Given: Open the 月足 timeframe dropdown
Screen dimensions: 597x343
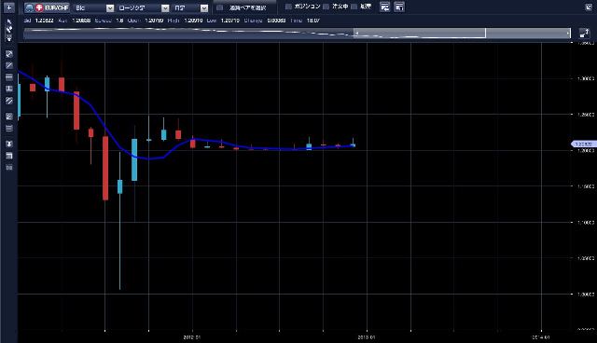Looking at the screenshot, I should coord(189,8).
